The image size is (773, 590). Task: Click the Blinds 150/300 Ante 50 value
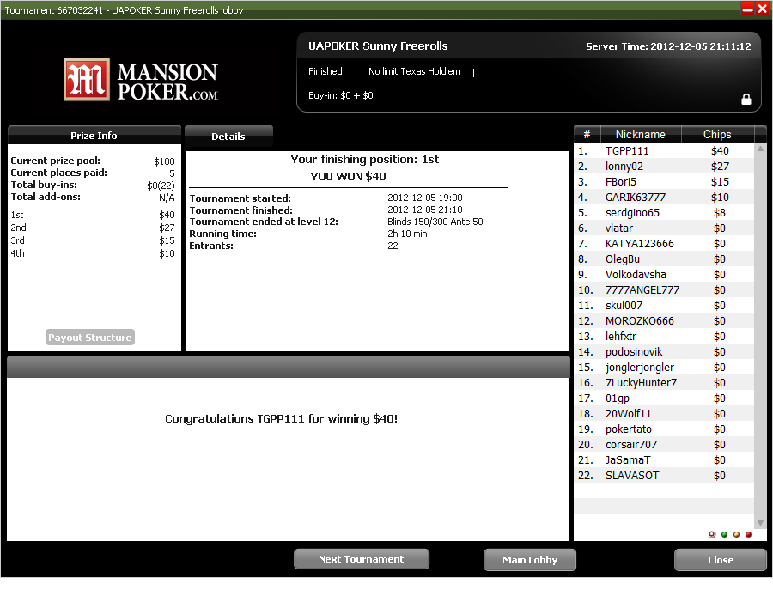tap(435, 222)
